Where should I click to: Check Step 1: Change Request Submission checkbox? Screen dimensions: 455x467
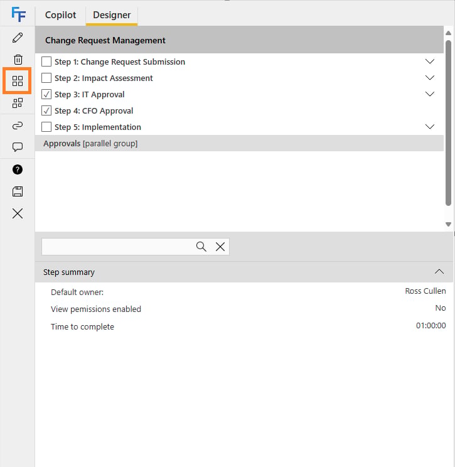[x=46, y=62]
